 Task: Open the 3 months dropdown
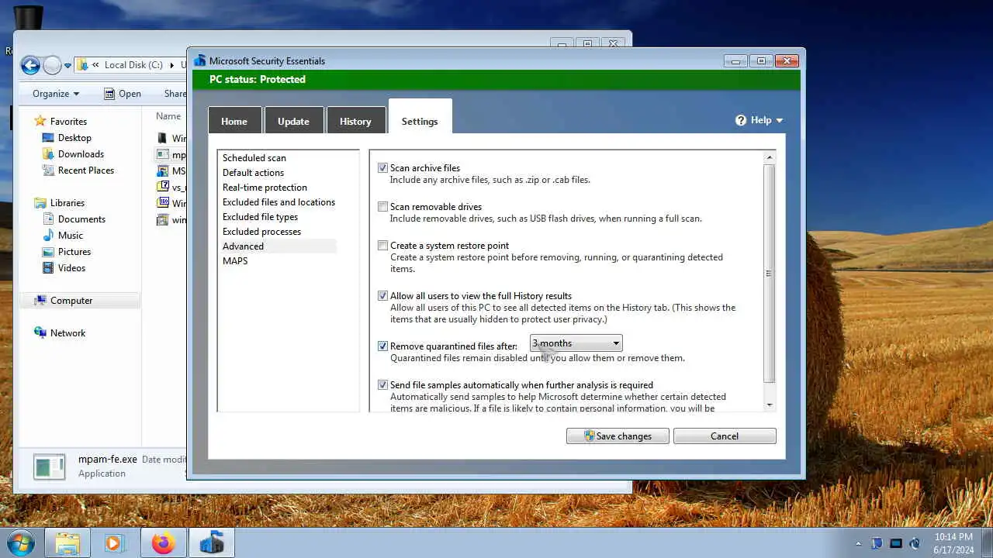point(576,343)
